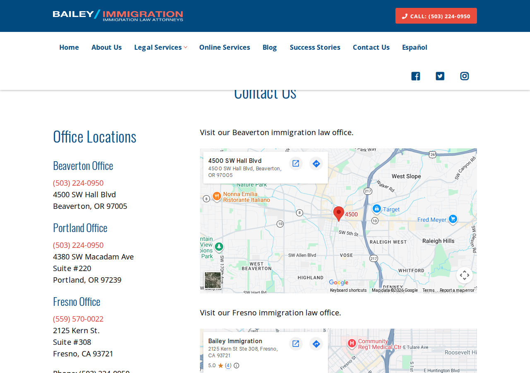This screenshot has height=373, width=530.
Task: Click 'Fresno, CA 93721' text
Action: [83, 354]
